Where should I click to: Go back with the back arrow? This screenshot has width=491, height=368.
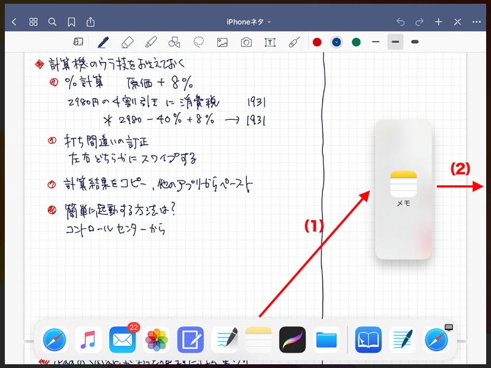pos(14,22)
